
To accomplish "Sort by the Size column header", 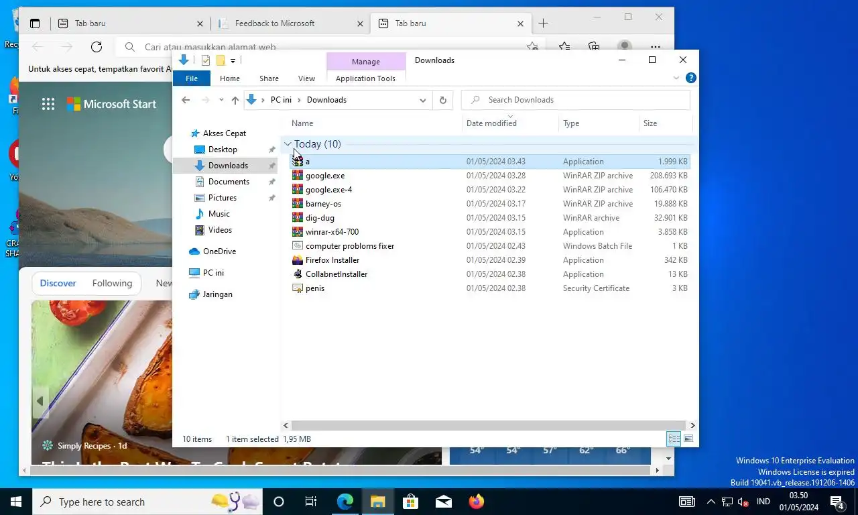I will pyautogui.click(x=666, y=123).
